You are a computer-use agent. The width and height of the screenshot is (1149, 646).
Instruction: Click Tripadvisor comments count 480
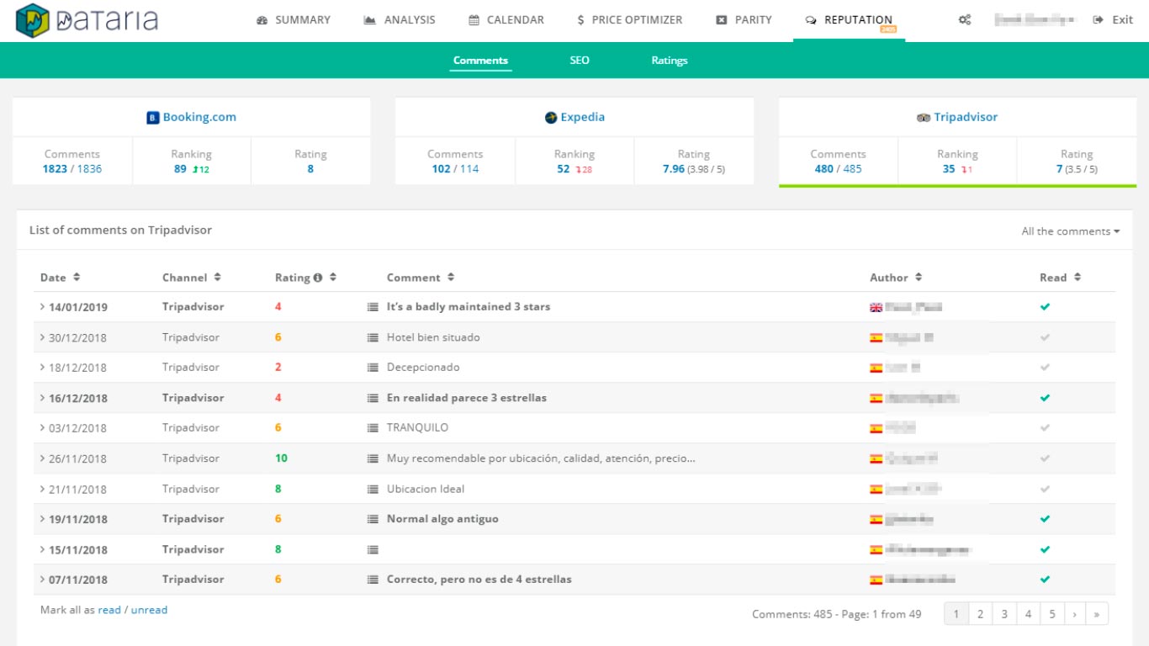tap(823, 169)
